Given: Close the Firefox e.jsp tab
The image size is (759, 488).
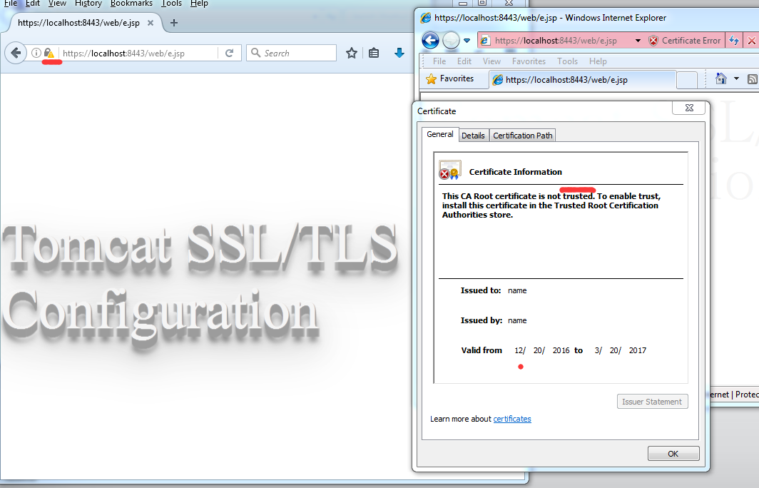Looking at the screenshot, I should click(x=151, y=23).
